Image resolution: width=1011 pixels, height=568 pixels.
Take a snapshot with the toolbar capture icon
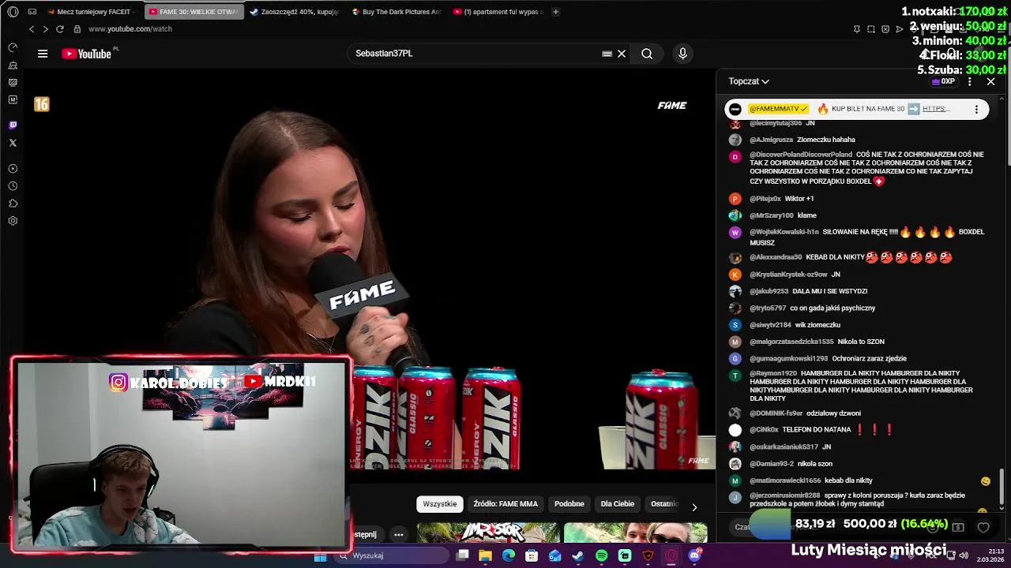871,29
